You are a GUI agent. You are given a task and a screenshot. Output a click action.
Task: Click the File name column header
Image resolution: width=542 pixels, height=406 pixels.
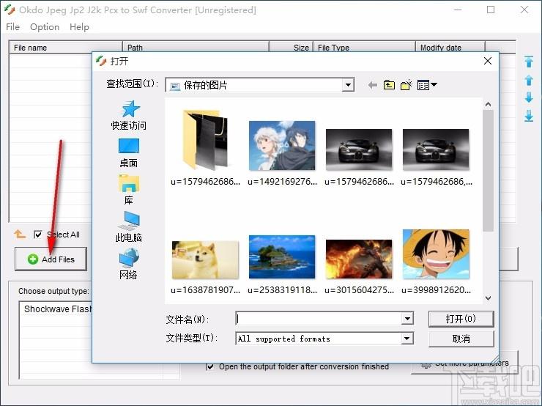(65, 48)
